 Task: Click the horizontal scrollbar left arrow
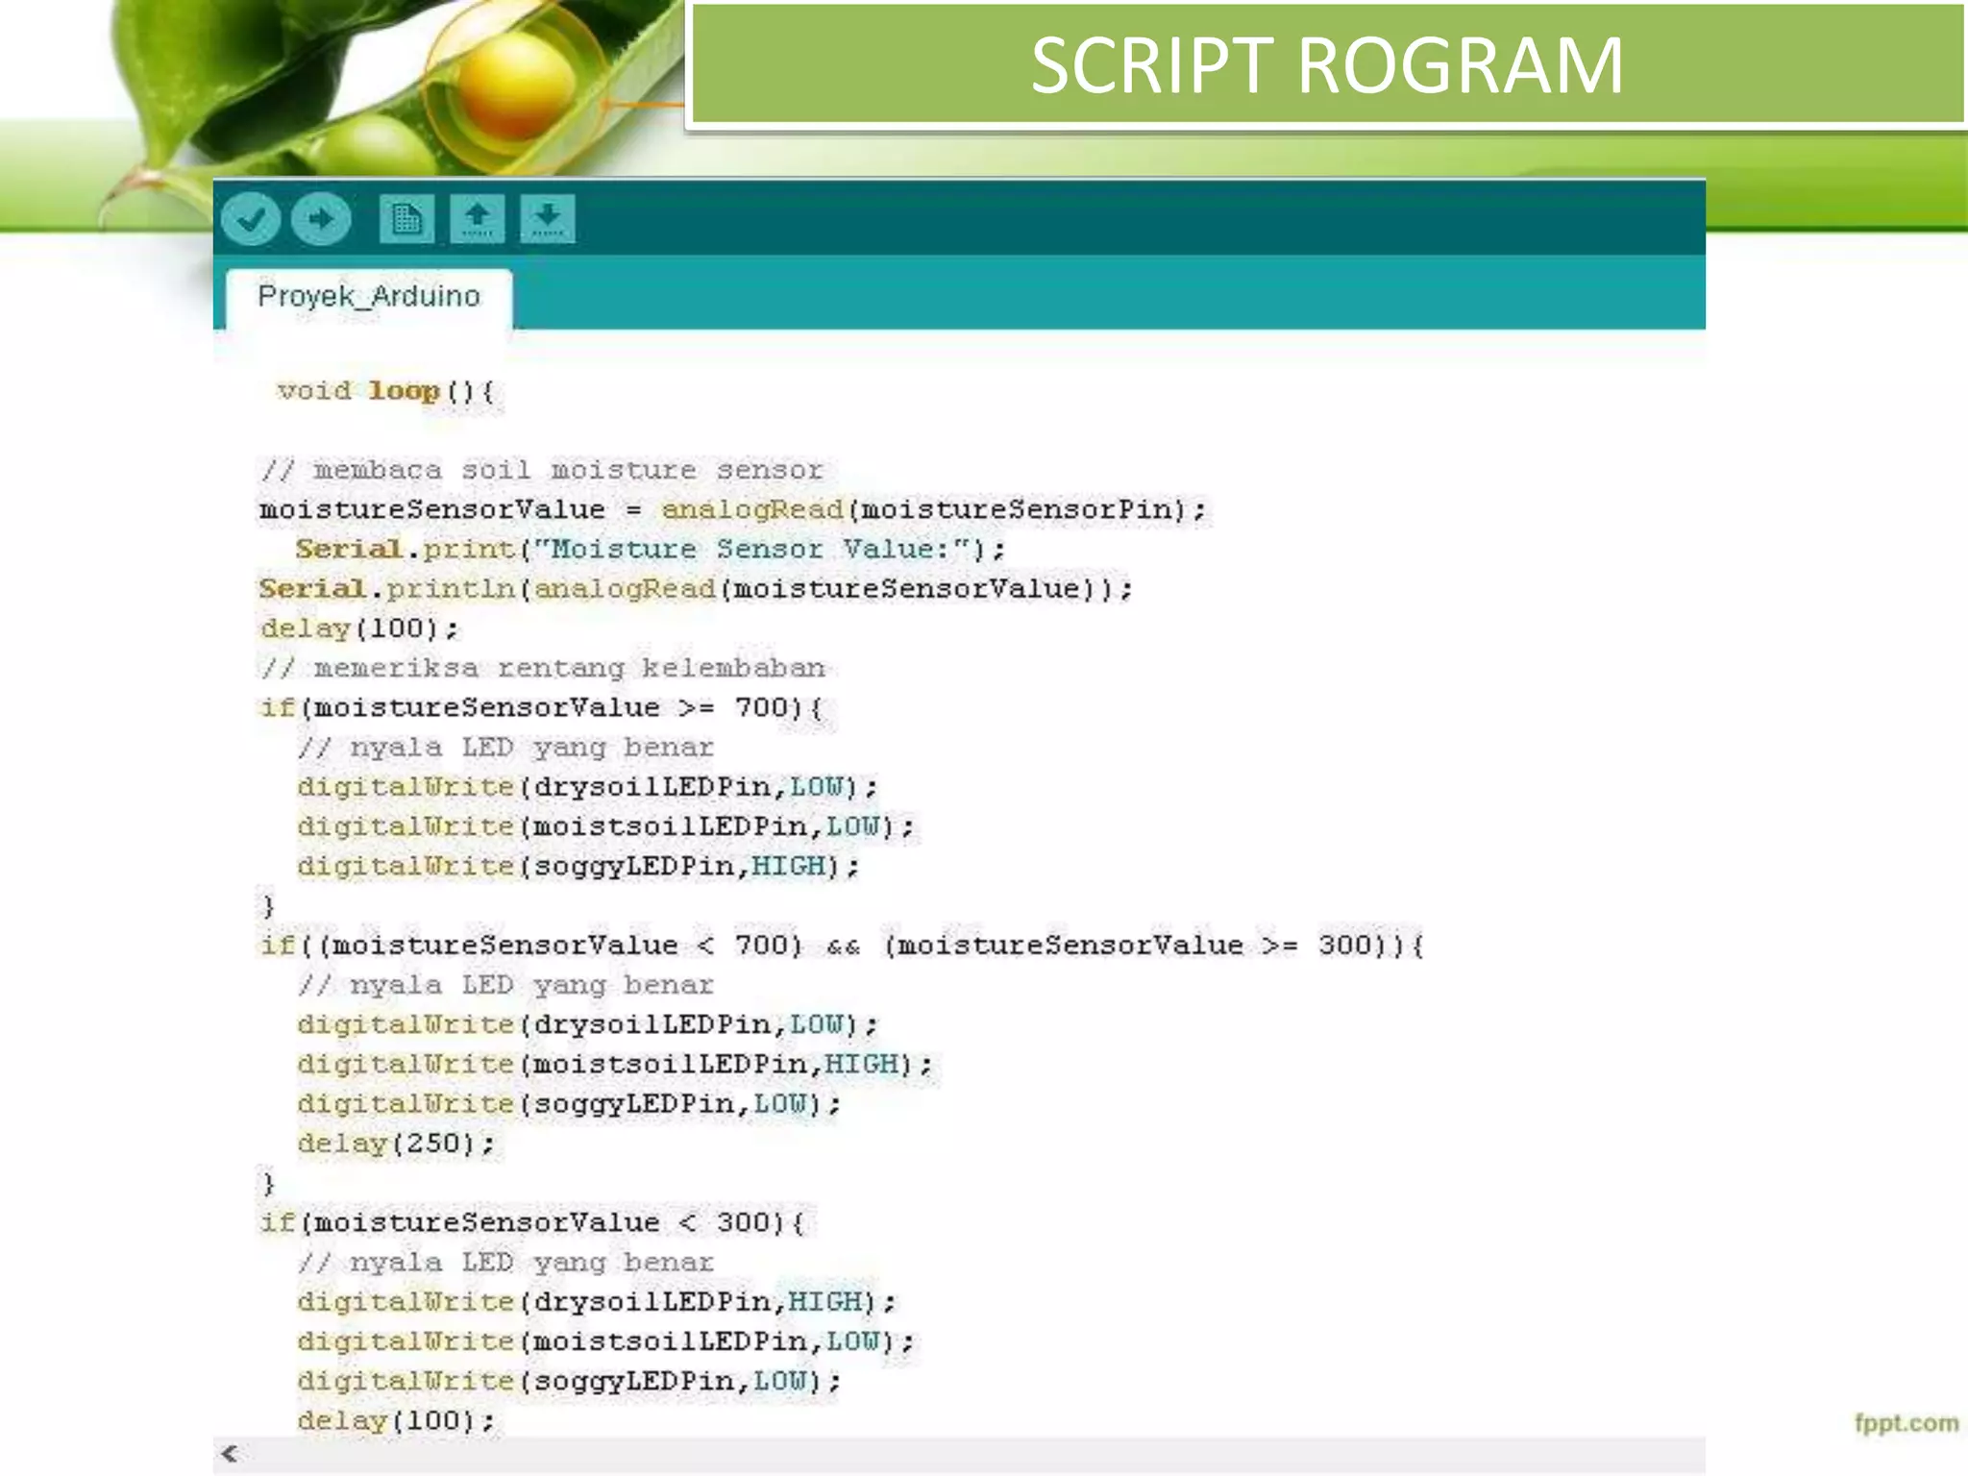[230, 1453]
